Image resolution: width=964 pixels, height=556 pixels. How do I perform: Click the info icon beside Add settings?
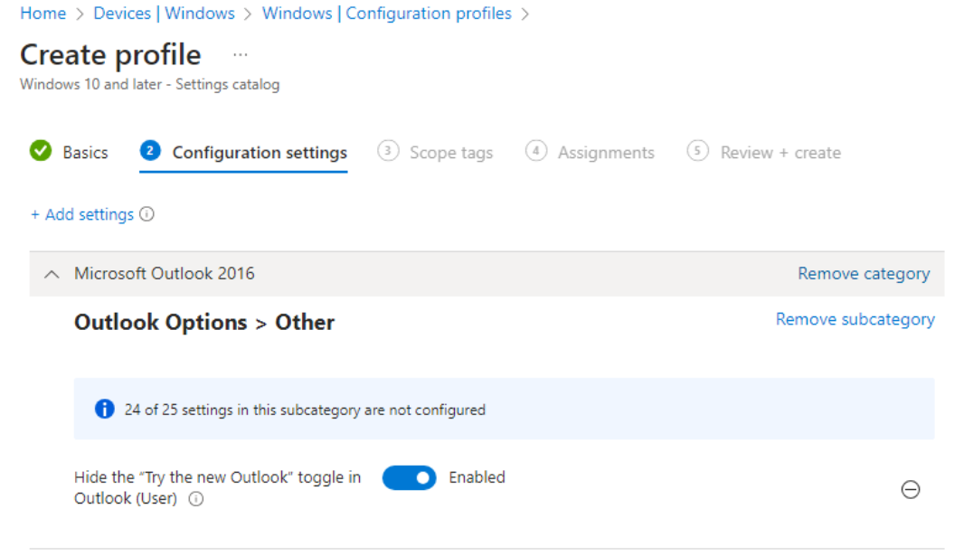148,214
